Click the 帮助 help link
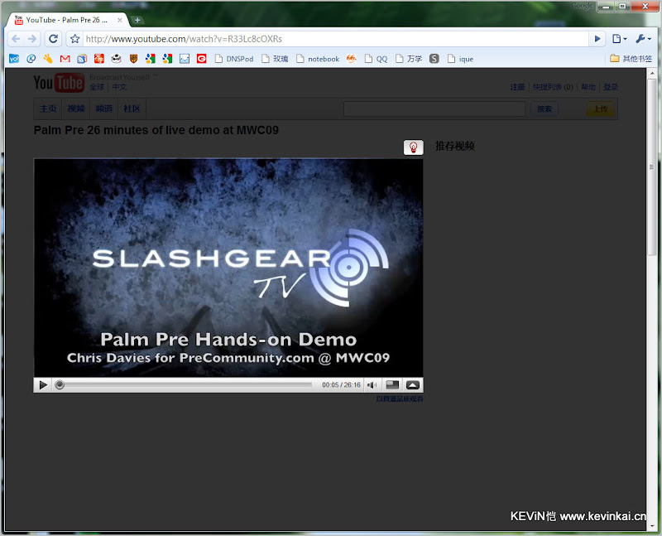The width and height of the screenshot is (662, 536). 588,87
